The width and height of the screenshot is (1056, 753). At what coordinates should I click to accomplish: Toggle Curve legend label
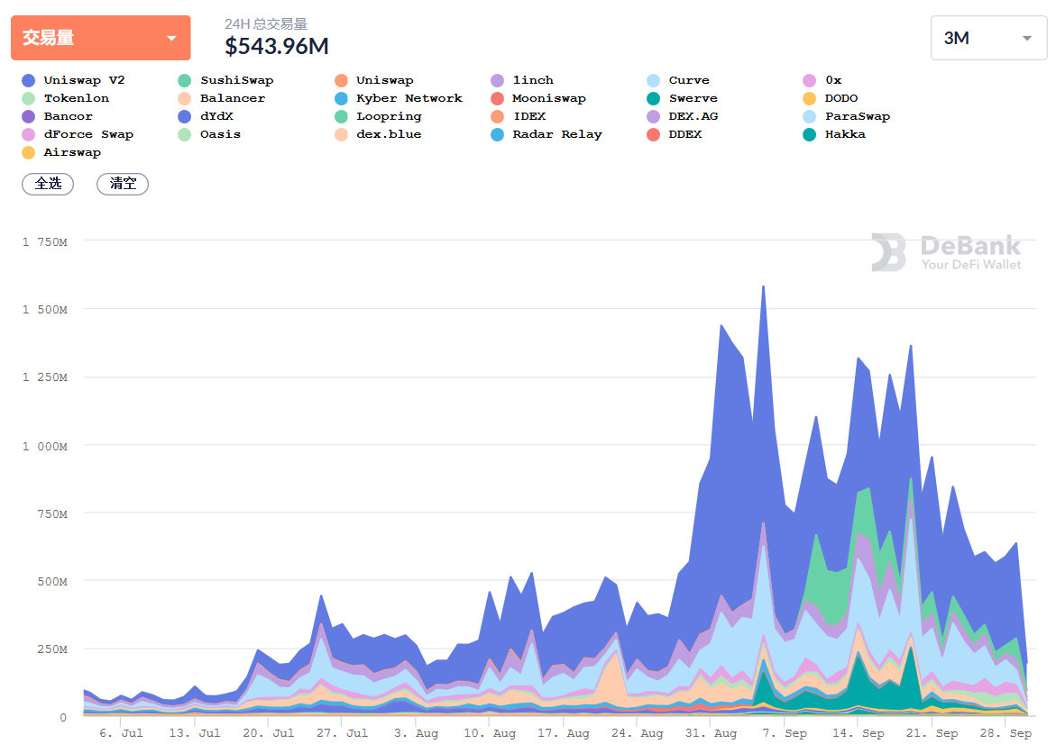tap(689, 80)
